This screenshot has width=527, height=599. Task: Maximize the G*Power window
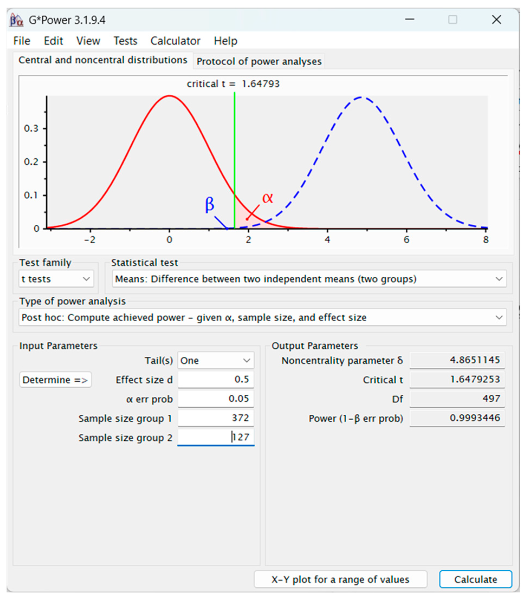pos(453,20)
